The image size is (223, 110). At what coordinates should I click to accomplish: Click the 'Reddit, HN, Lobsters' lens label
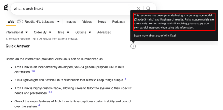[x=39, y=22]
